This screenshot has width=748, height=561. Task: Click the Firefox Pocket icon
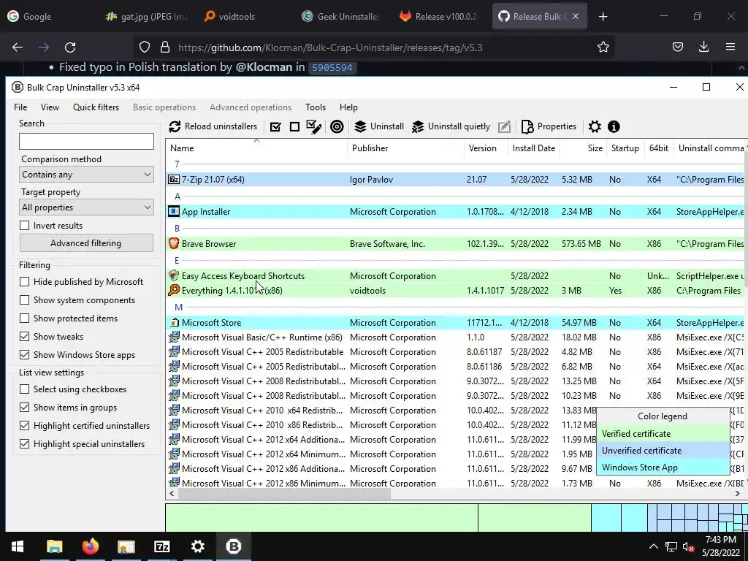pyautogui.click(x=677, y=47)
